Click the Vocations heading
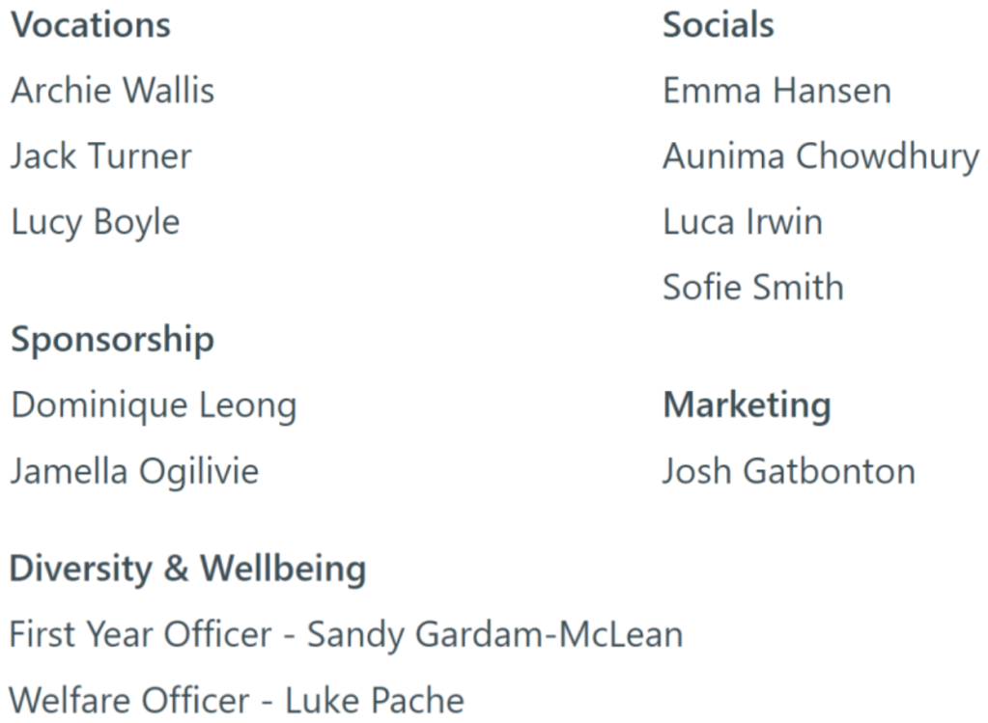 pos(91,26)
